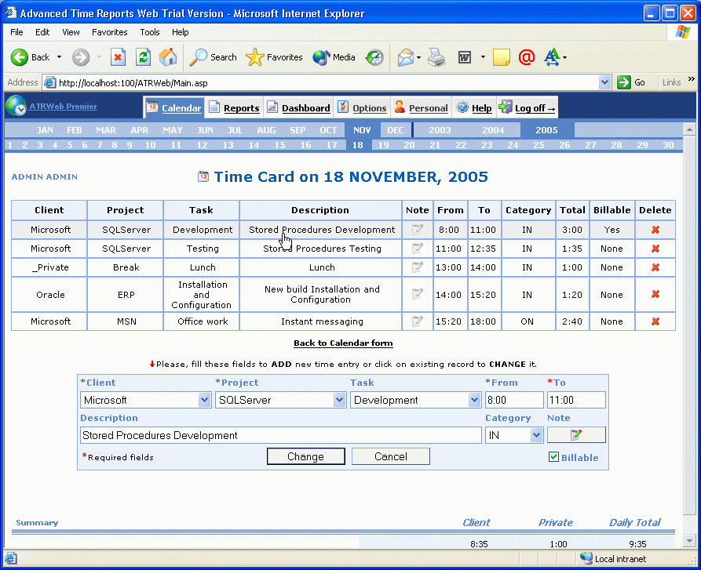
Task: Switch to the Personal tab
Action: (421, 107)
